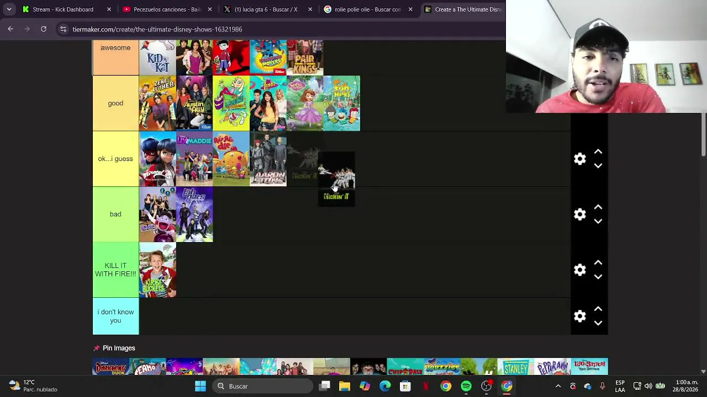Screen dimensions: 707x397
Task: Switch to the rolie polie olie Google tab
Action: 368,9
